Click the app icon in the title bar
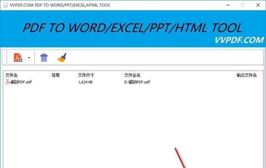 tap(5, 5)
